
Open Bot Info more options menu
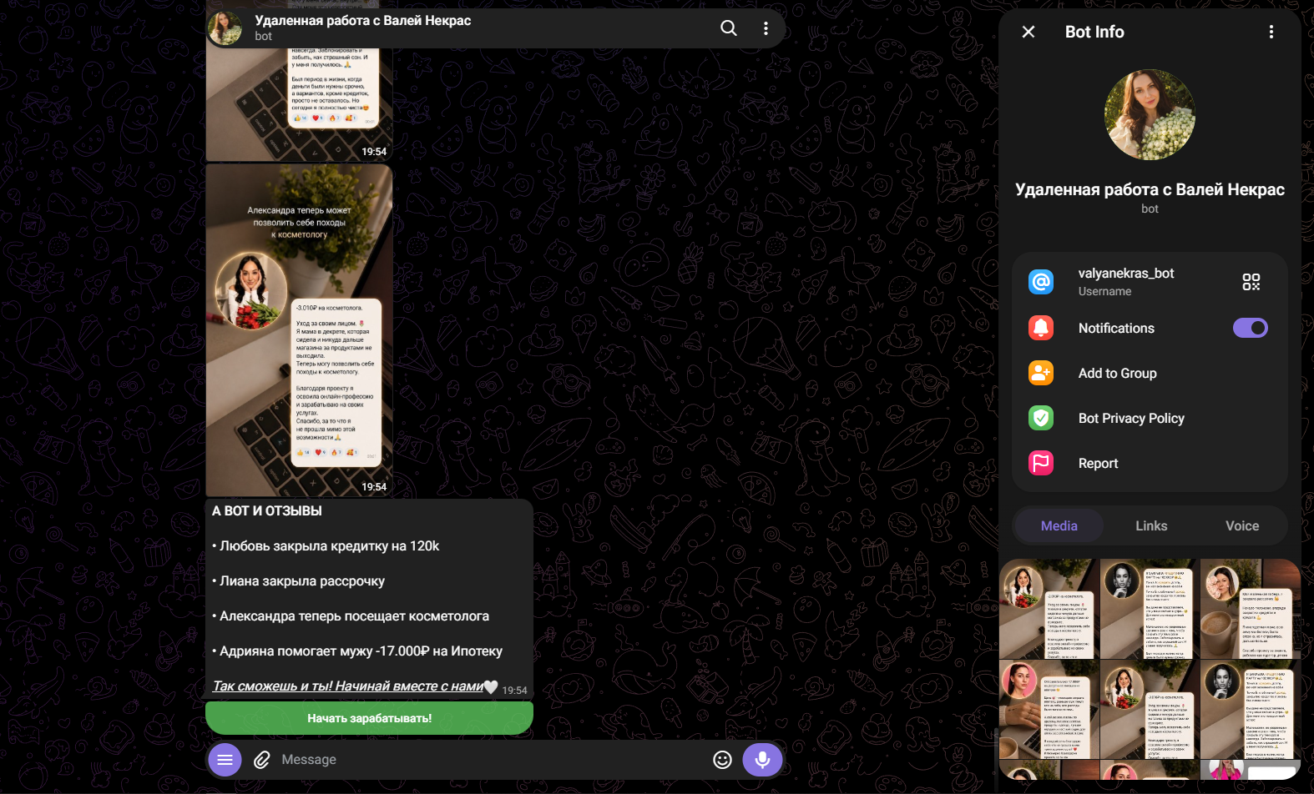tap(1271, 32)
